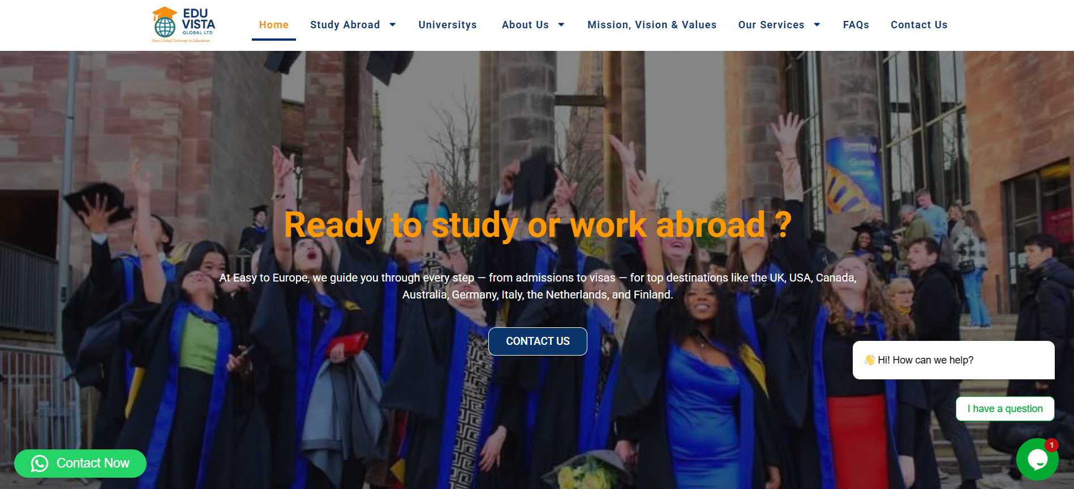Screen dimensions: 1074x489
Task: Click the I have a question button
Action: click(x=1005, y=409)
